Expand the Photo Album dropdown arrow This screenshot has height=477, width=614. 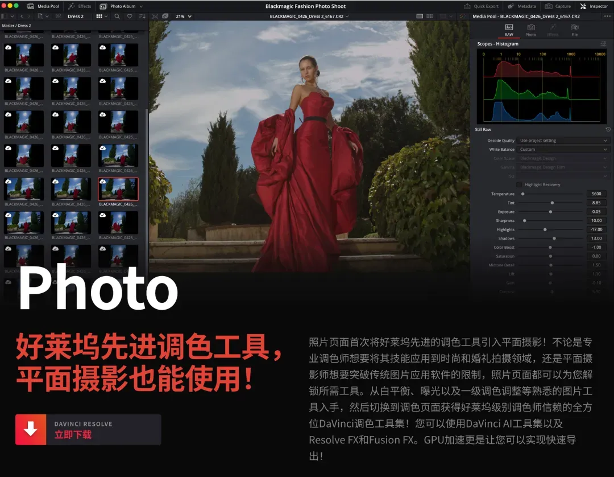pyautogui.click(x=141, y=6)
